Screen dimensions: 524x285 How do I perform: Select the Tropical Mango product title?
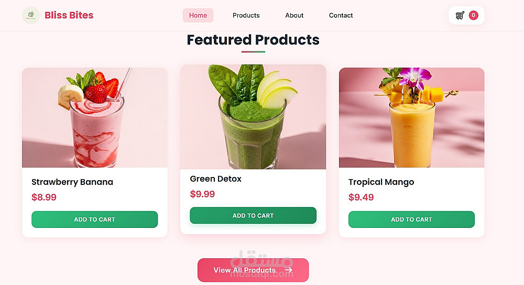pos(381,182)
